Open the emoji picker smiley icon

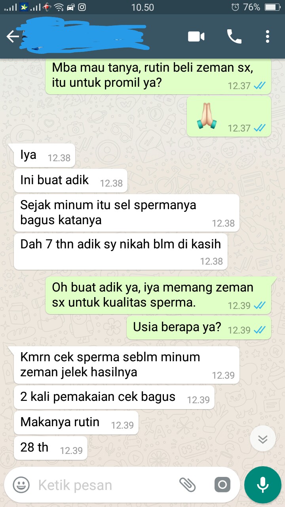coord(21,485)
